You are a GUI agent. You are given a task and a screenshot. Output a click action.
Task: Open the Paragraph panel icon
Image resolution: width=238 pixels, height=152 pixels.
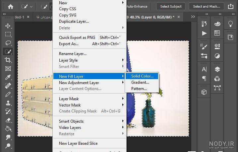pos(204,78)
